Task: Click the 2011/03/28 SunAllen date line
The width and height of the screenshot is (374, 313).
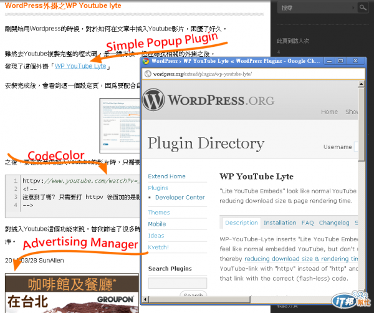Action: (34, 261)
